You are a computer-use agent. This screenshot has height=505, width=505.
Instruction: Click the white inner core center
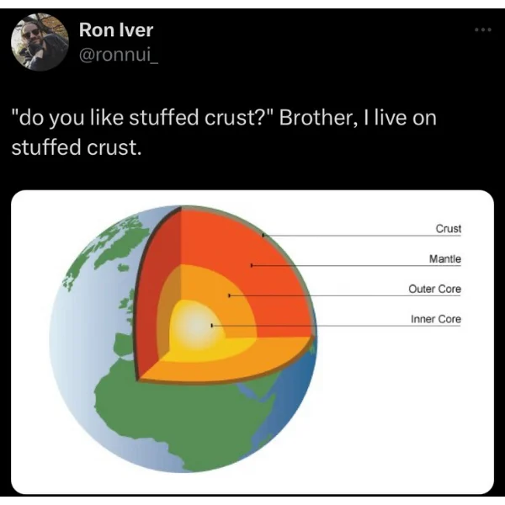tap(196, 327)
